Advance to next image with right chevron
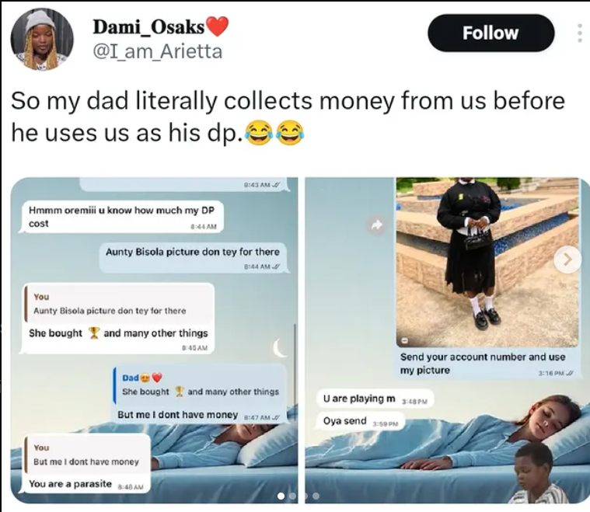Screen dimensions: 590x512 (x=567, y=259)
